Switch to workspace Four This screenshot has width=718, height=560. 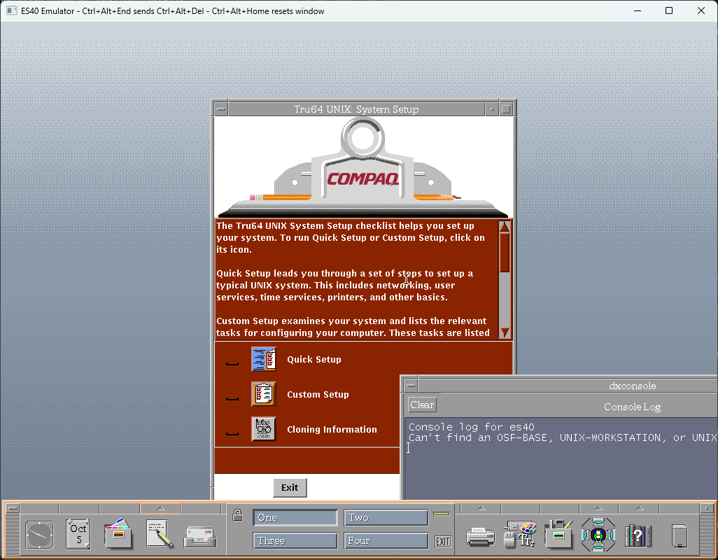coord(386,541)
